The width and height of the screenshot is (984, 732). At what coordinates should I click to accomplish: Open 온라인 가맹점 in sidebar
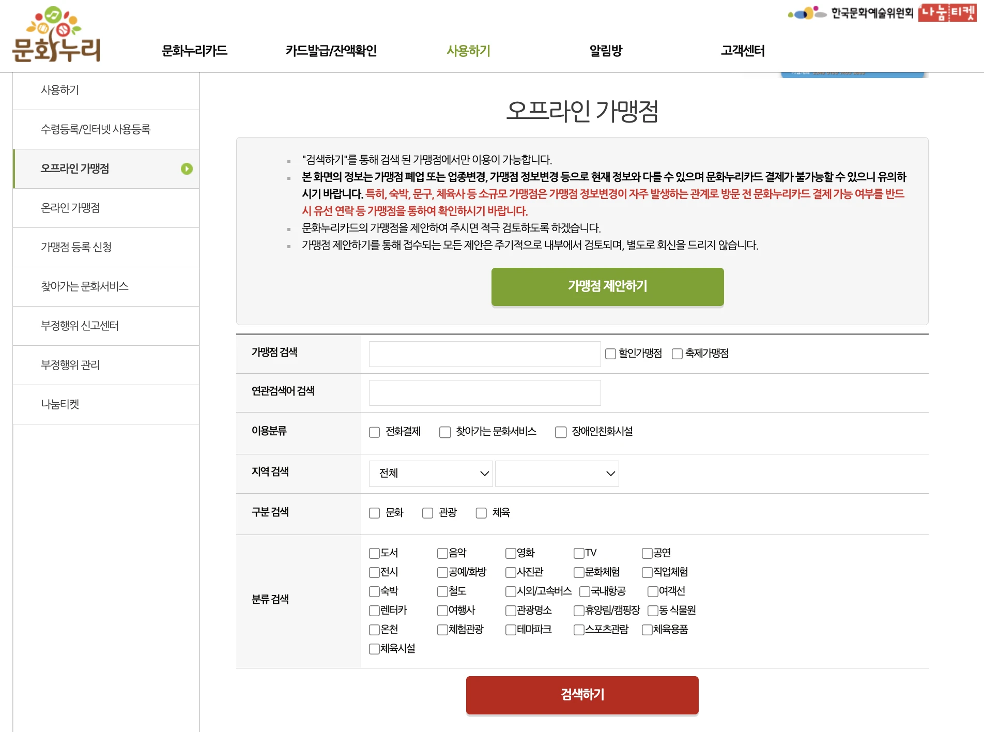(70, 208)
